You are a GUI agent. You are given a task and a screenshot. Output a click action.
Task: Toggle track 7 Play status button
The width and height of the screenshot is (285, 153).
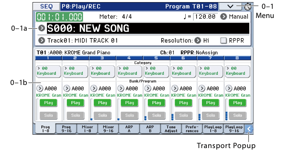coord(210,103)
